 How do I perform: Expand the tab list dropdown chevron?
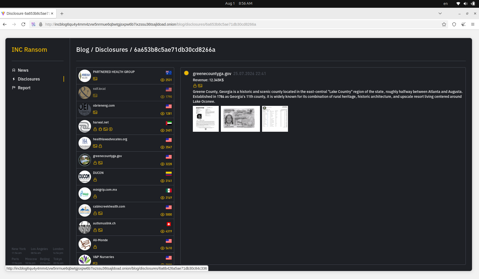click(x=440, y=13)
